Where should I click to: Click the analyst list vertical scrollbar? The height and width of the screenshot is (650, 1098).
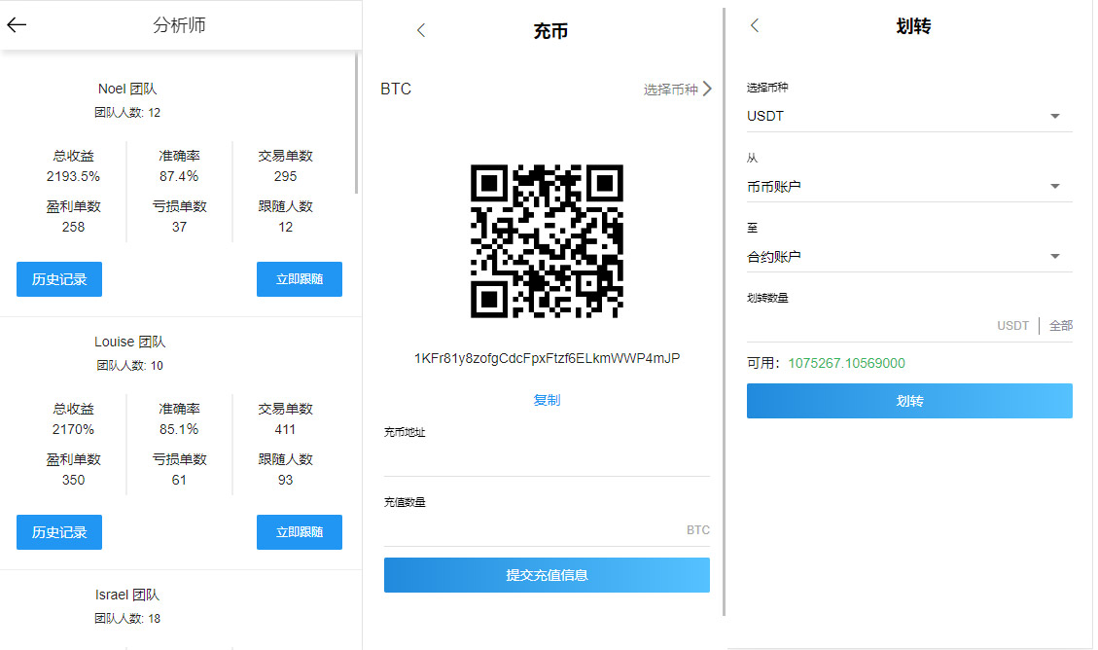pyautogui.click(x=356, y=124)
